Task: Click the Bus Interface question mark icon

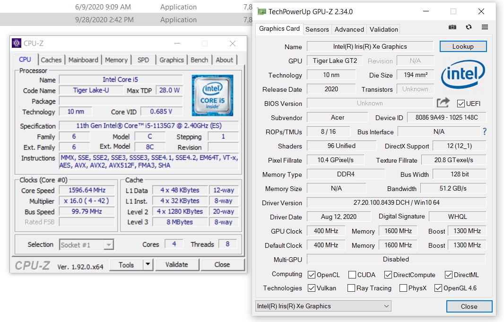Action: click(x=484, y=132)
